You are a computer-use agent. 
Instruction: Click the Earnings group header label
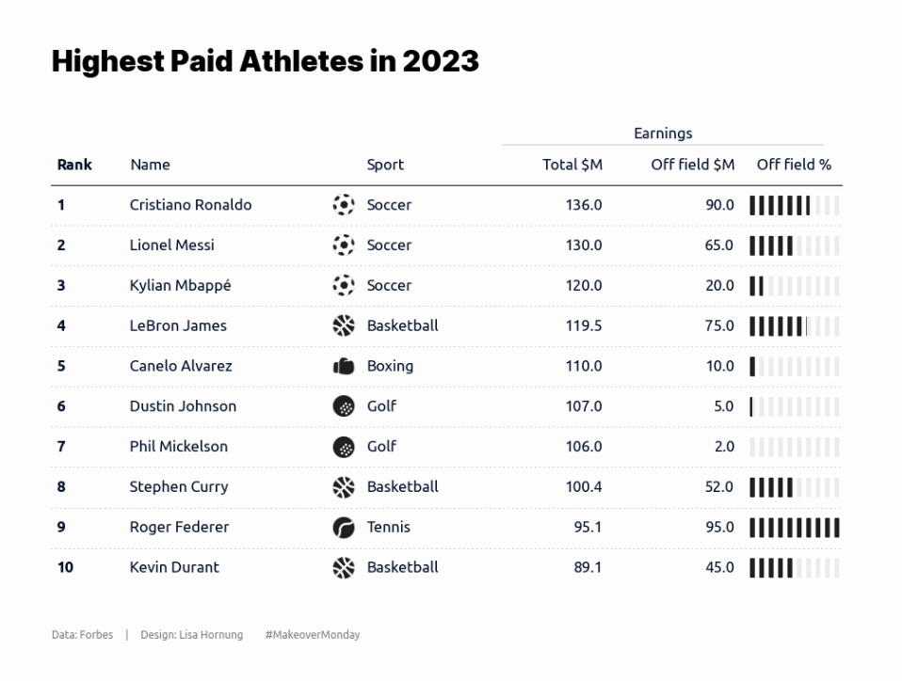point(663,134)
